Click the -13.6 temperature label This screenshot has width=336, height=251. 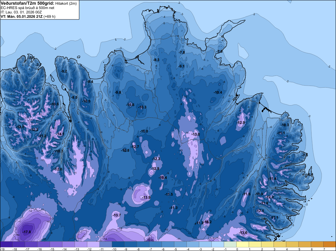pos(243,233)
